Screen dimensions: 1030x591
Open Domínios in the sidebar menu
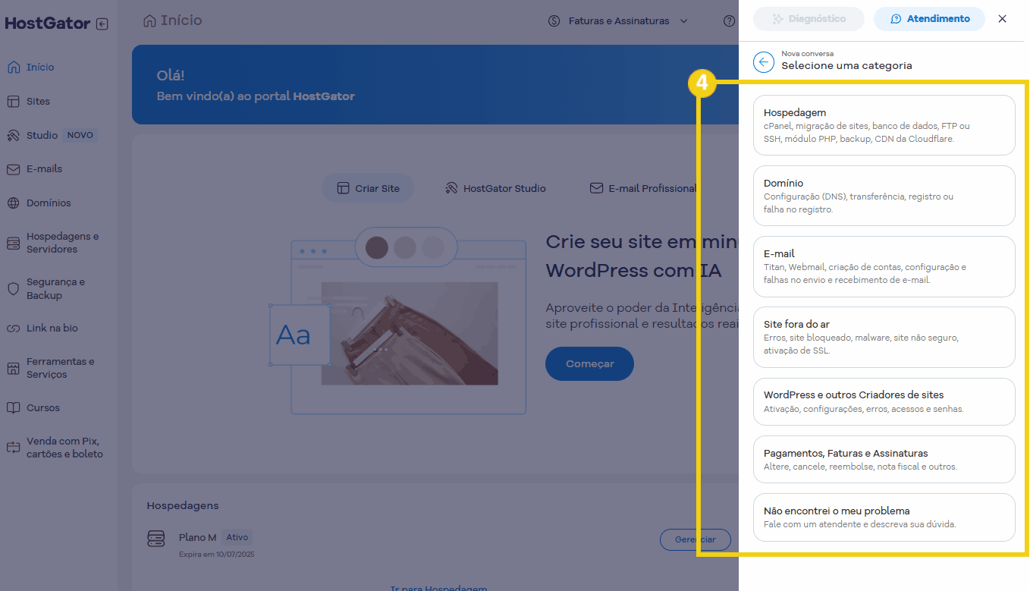pos(49,203)
